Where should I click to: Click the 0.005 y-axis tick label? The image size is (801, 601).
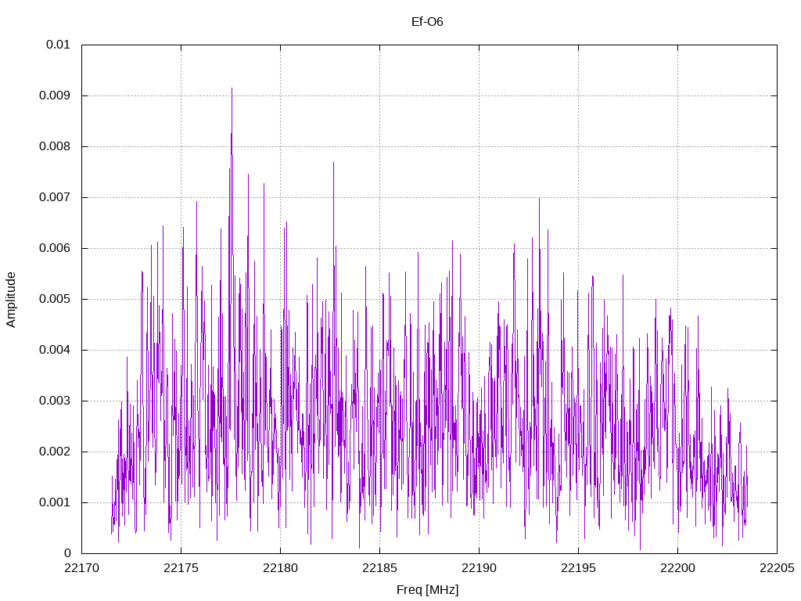click(x=55, y=299)
